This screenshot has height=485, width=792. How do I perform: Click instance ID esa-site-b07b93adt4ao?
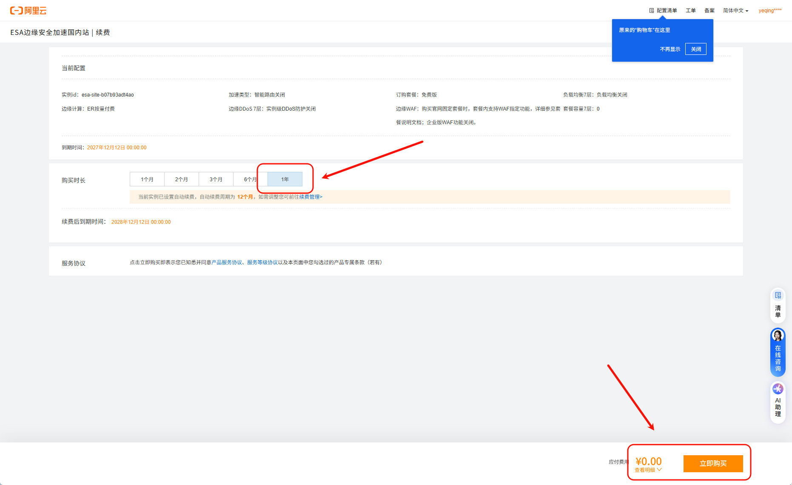108,95
